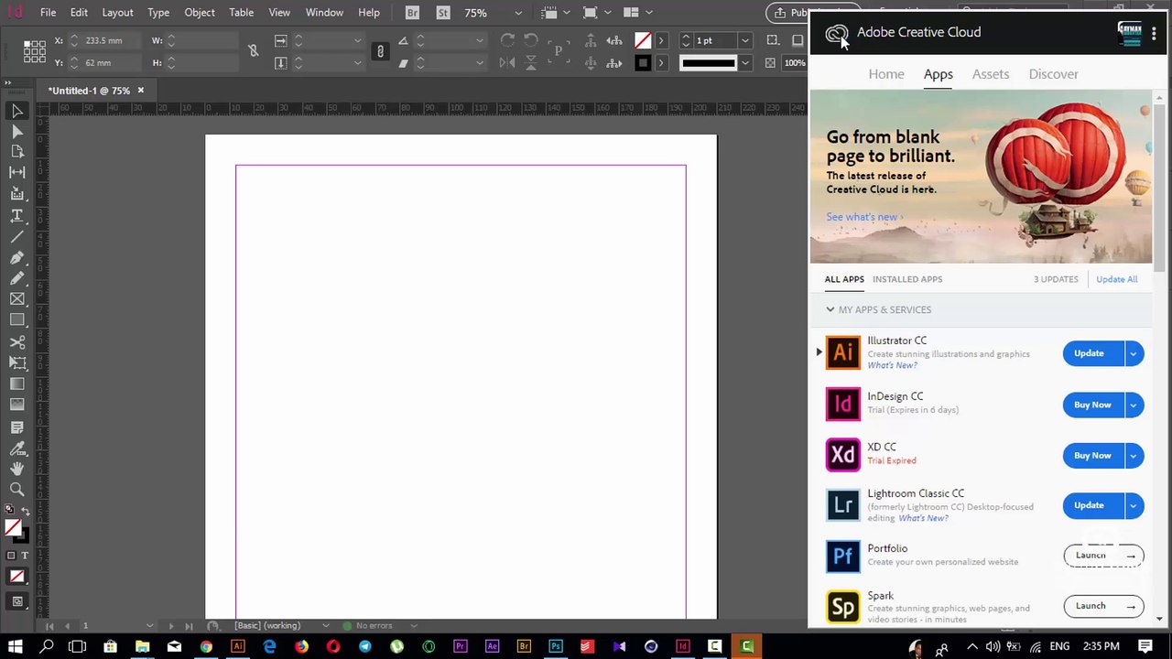1172x659 pixels.
Task: Select the Pencil tool
Action: click(x=17, y=278)
